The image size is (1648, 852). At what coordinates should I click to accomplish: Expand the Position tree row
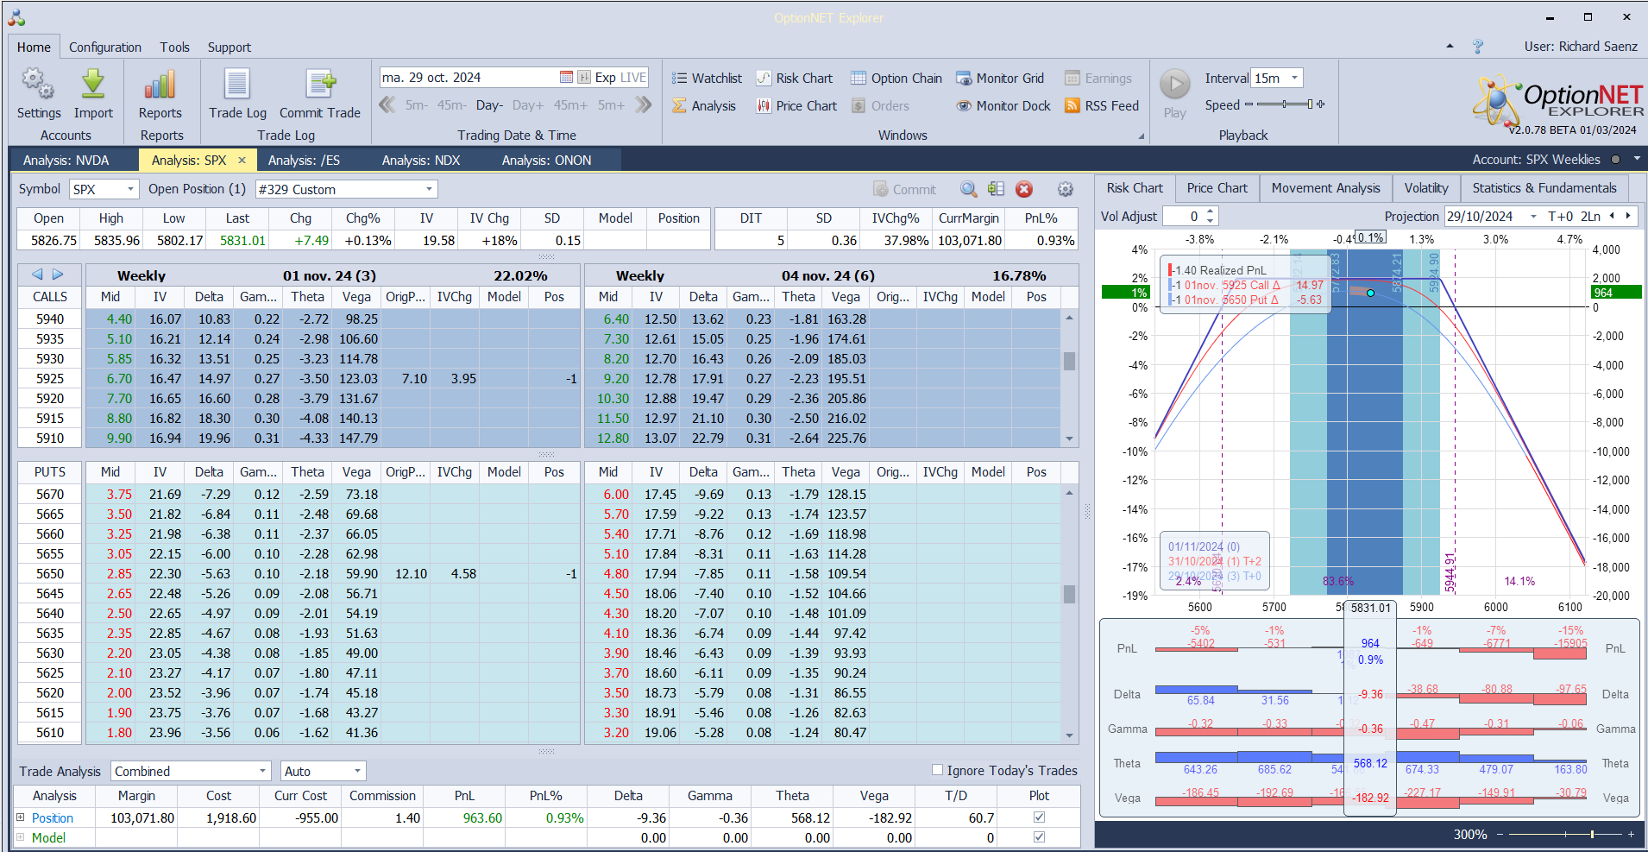click(21, 817)
